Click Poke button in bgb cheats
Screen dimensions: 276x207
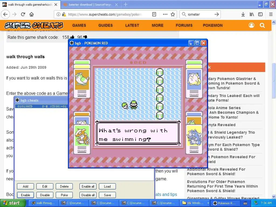coord(64,195)
